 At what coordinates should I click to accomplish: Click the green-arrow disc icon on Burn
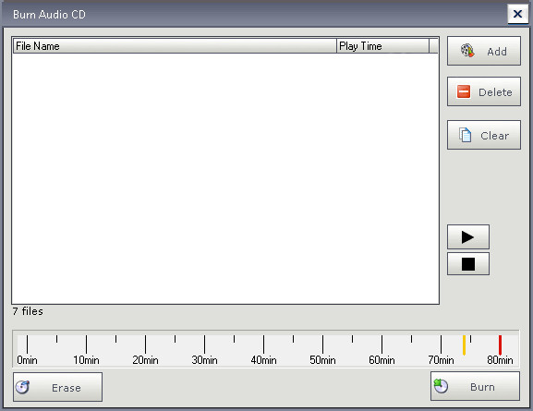441,386
